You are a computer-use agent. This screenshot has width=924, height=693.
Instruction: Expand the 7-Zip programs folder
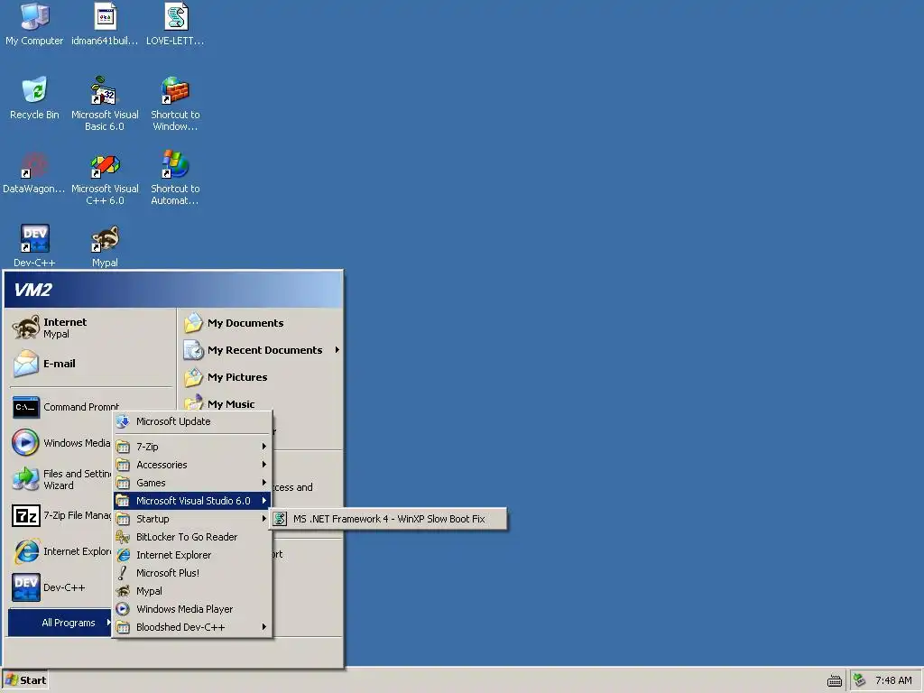click(192, 447)
